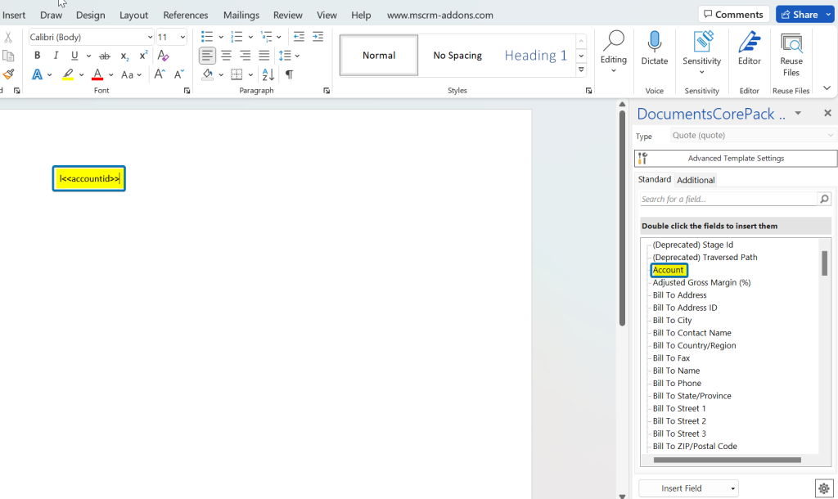
Task: Select the Bill To City field
Action: pos(672,320)
